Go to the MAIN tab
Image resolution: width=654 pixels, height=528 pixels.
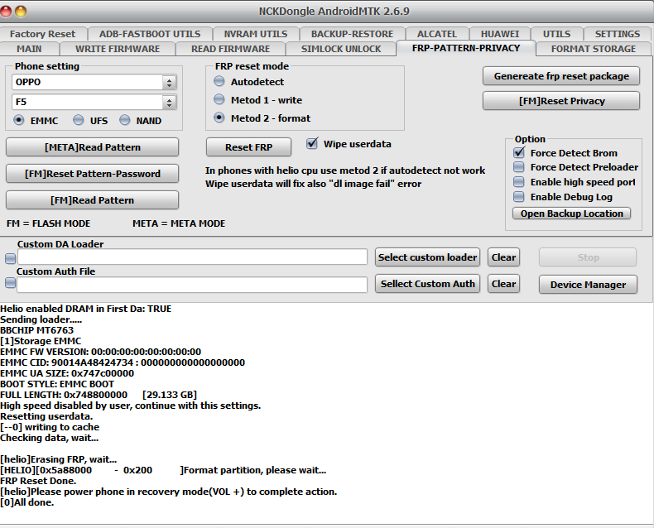[29, 49]
